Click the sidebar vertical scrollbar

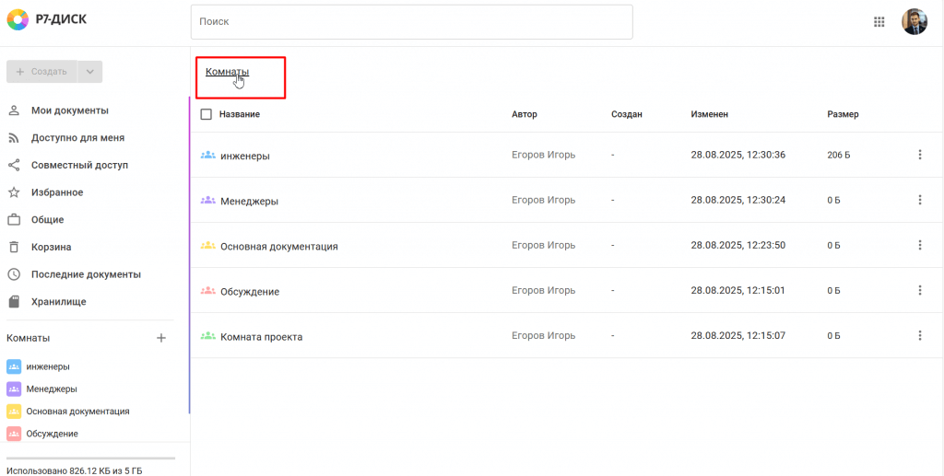[x=189, y=255]
